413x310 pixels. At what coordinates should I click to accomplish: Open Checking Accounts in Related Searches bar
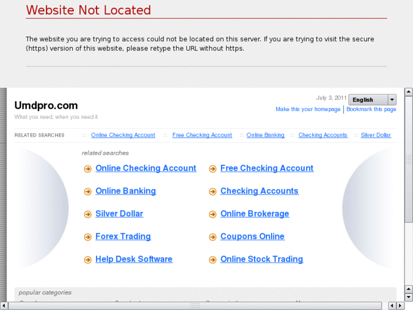[323, 135]
